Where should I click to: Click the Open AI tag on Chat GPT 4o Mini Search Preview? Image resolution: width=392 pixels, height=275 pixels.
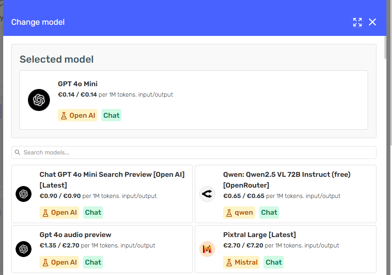tap(59, 212)
